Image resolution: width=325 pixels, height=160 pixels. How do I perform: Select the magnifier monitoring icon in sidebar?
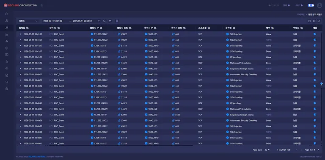point(7,28)
